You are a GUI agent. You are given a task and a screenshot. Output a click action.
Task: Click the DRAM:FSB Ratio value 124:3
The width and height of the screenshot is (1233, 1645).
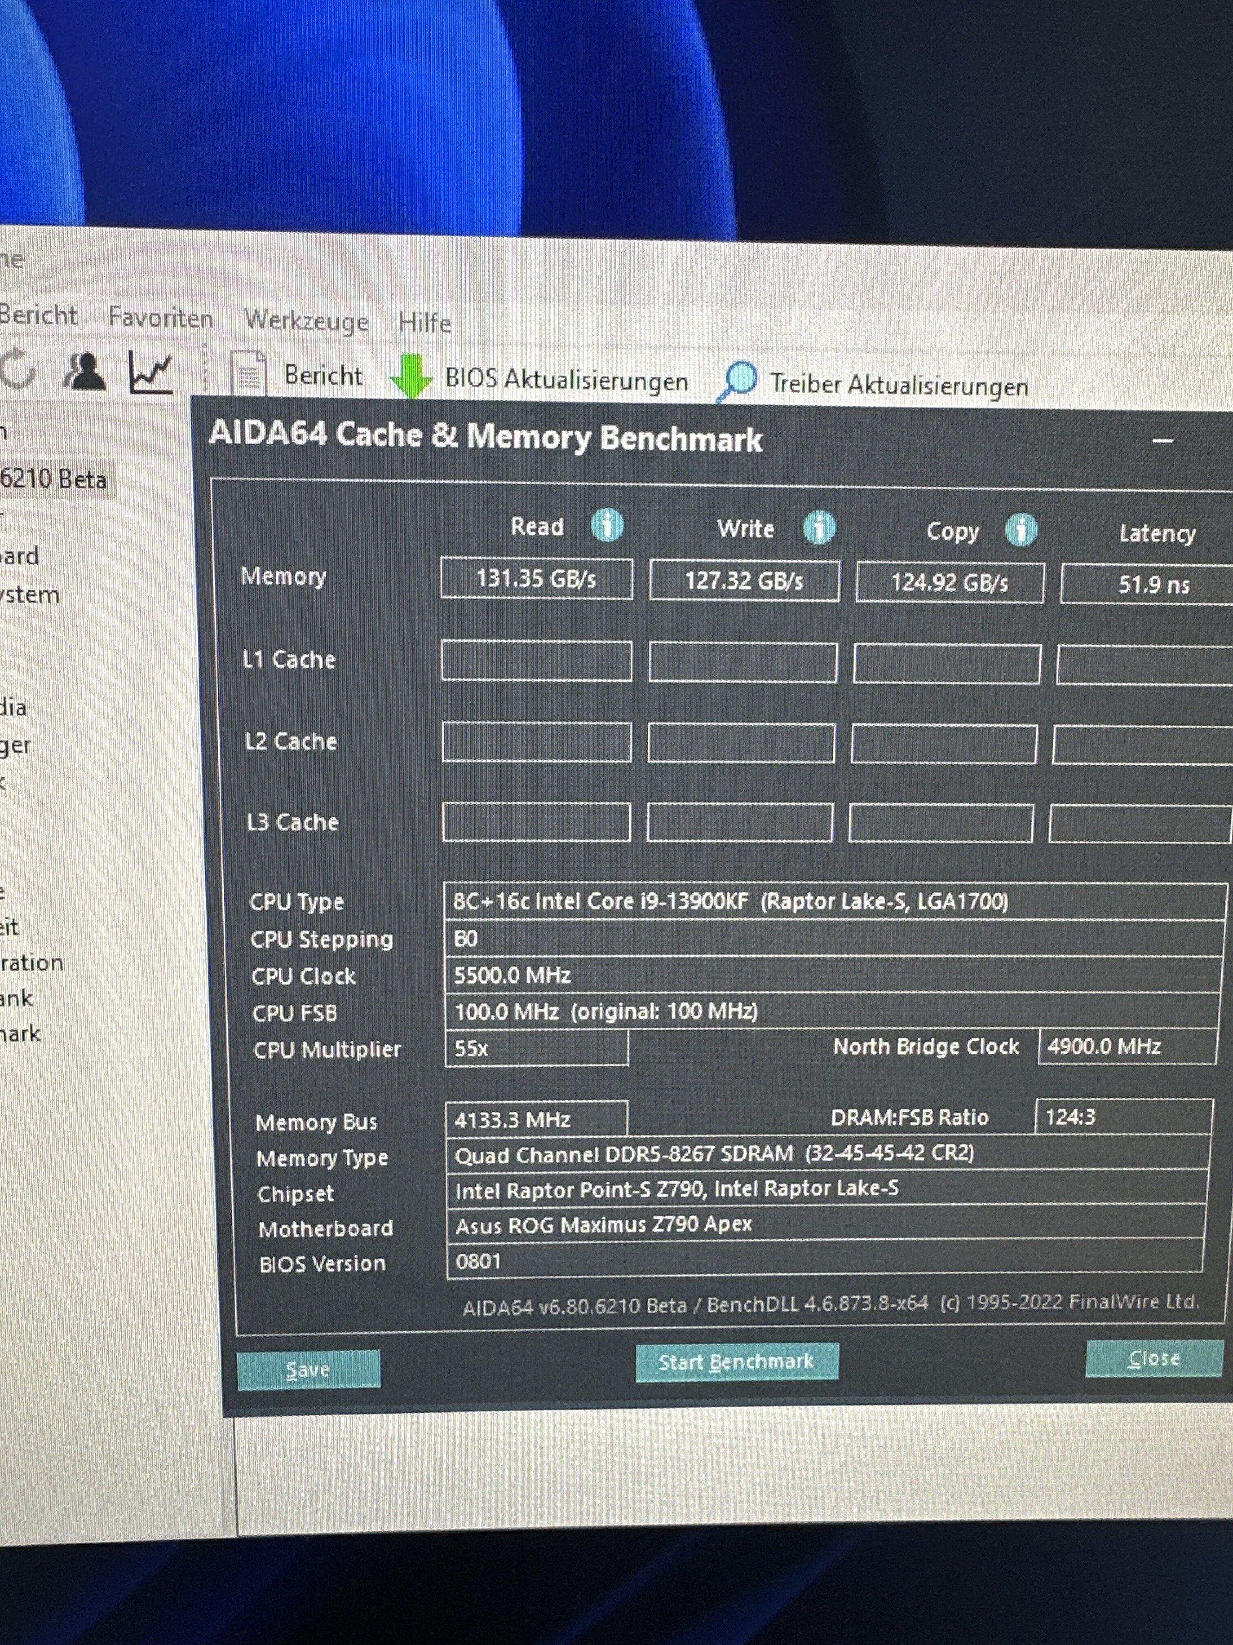click(1124, 1117)
